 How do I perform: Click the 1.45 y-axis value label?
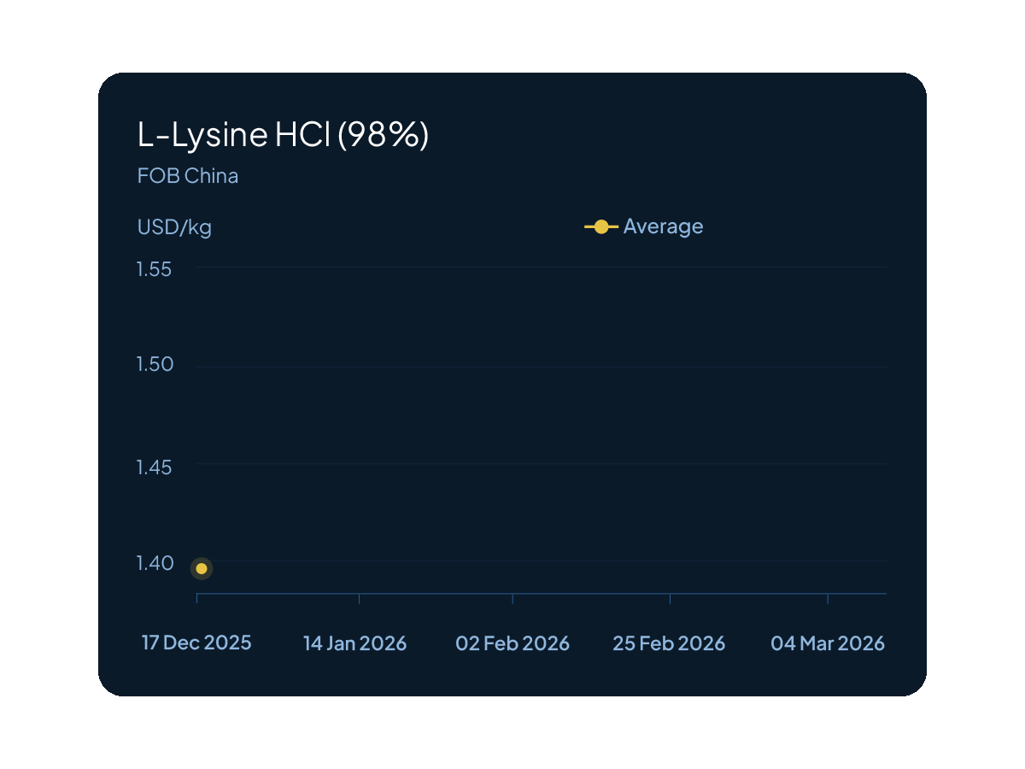[x=155, y=467]
